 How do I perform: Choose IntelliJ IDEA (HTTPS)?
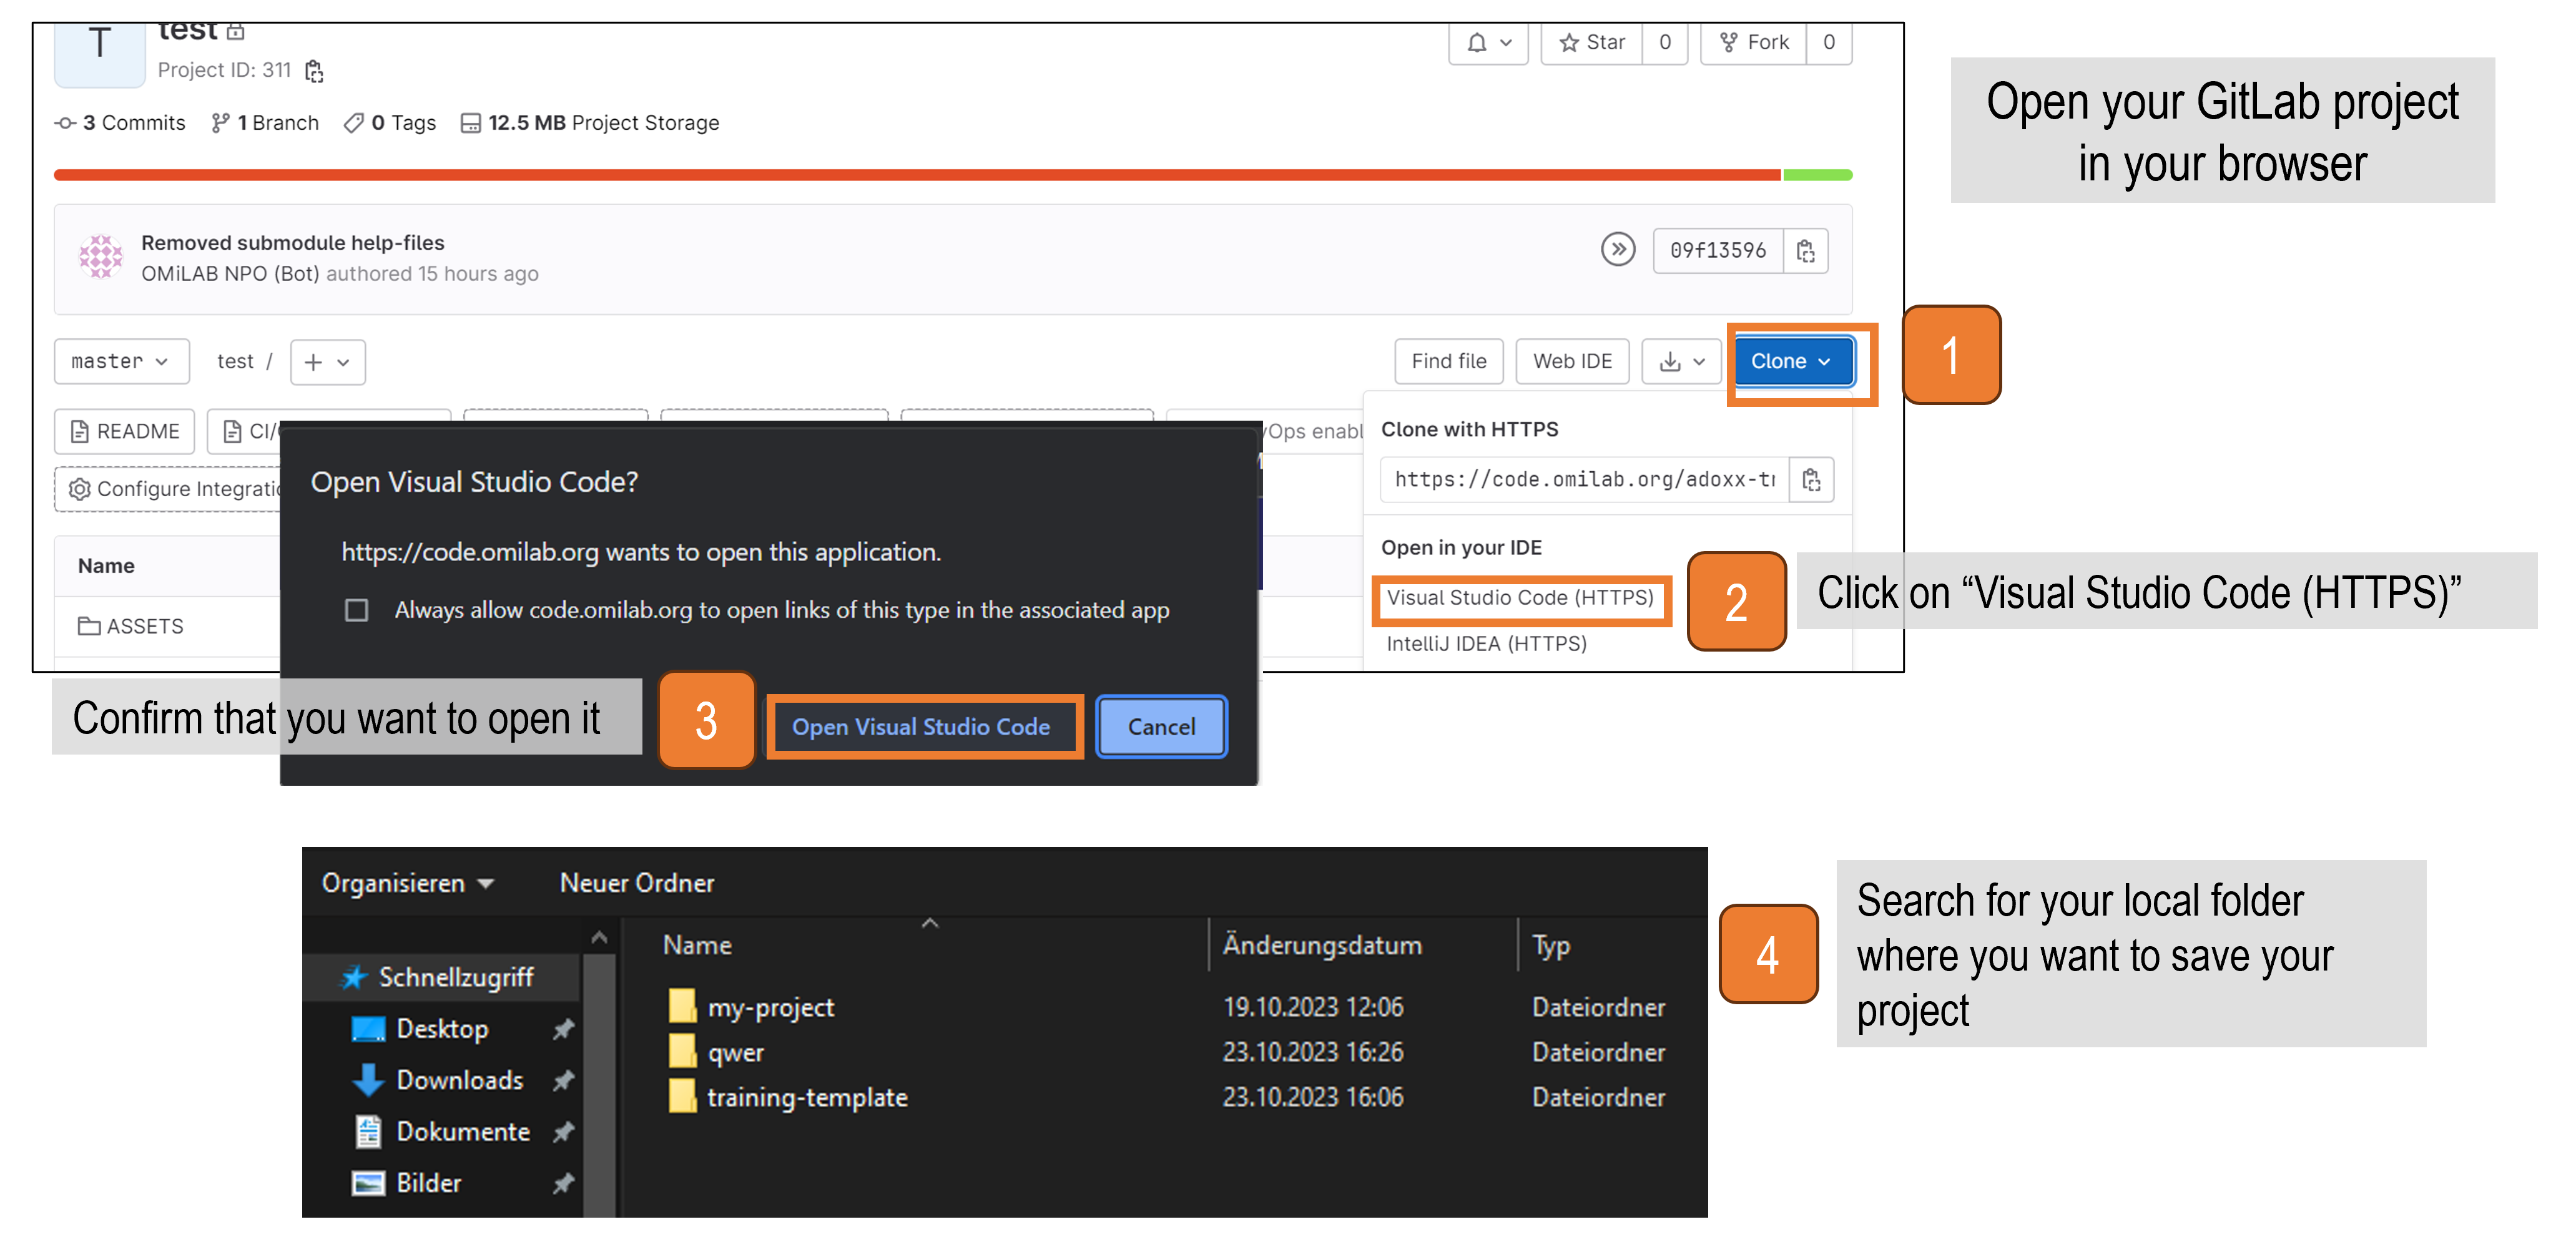point(1486,644)
